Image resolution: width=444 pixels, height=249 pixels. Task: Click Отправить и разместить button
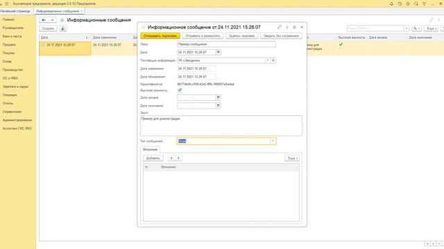coord(203,36)
